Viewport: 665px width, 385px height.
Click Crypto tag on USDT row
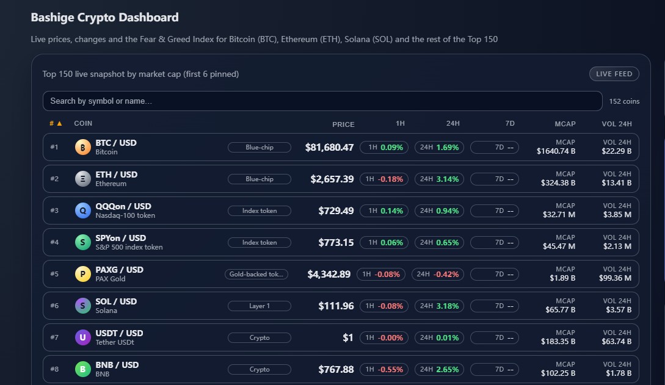point(260,337)
